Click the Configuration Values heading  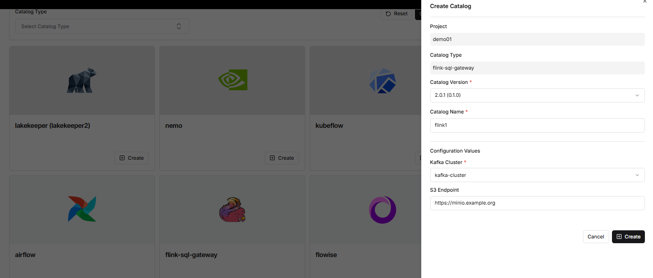coord(455,151)
